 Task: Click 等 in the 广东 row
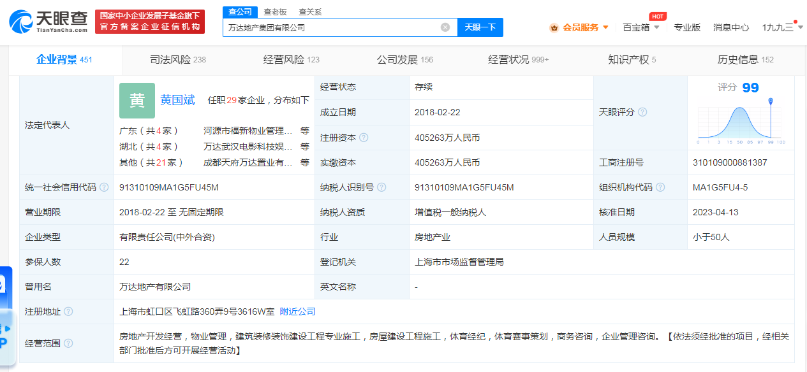(x=305, y=131)
